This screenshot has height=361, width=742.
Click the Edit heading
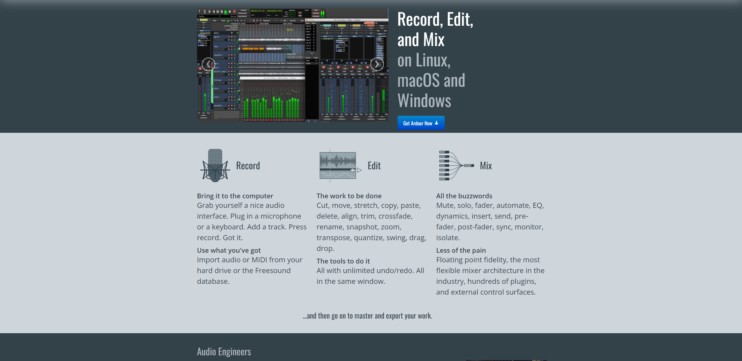[374, 166]
